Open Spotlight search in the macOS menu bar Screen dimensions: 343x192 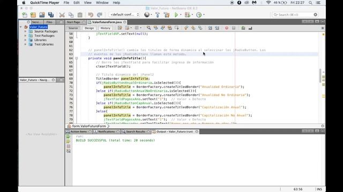(x=310, y=3)
